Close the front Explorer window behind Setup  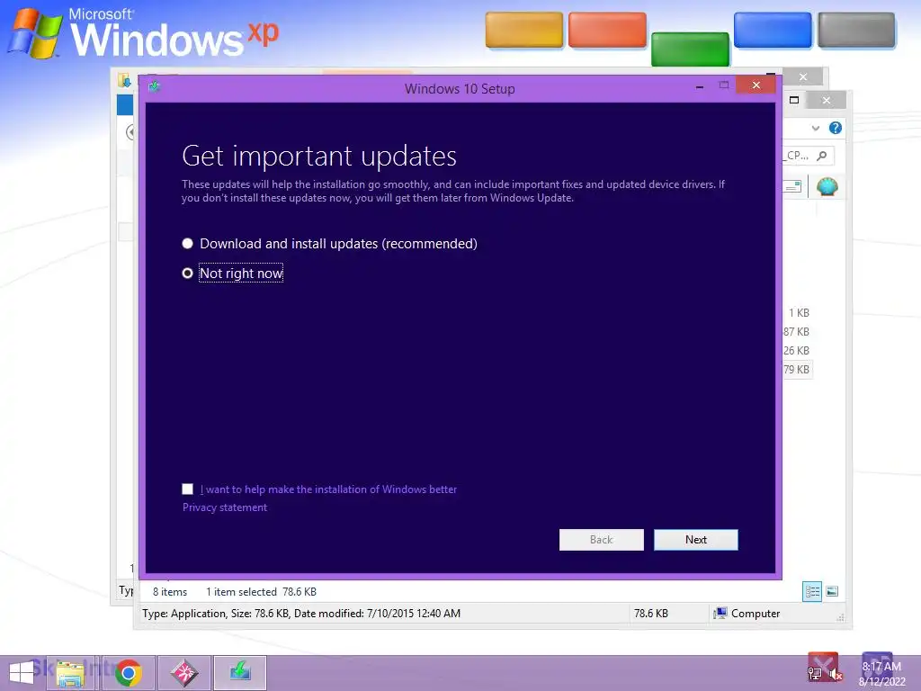(x=826, y=100)
